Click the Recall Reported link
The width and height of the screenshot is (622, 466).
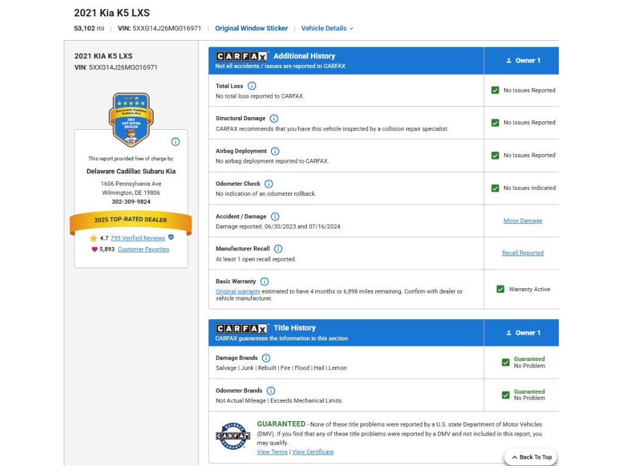522,253
